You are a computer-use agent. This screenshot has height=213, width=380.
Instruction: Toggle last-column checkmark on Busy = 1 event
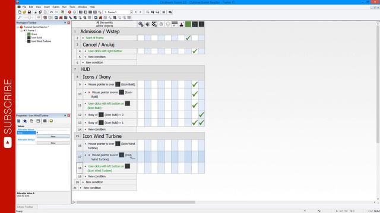point(201,122)
